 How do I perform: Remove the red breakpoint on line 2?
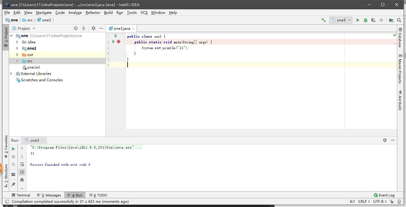point(119,42)
